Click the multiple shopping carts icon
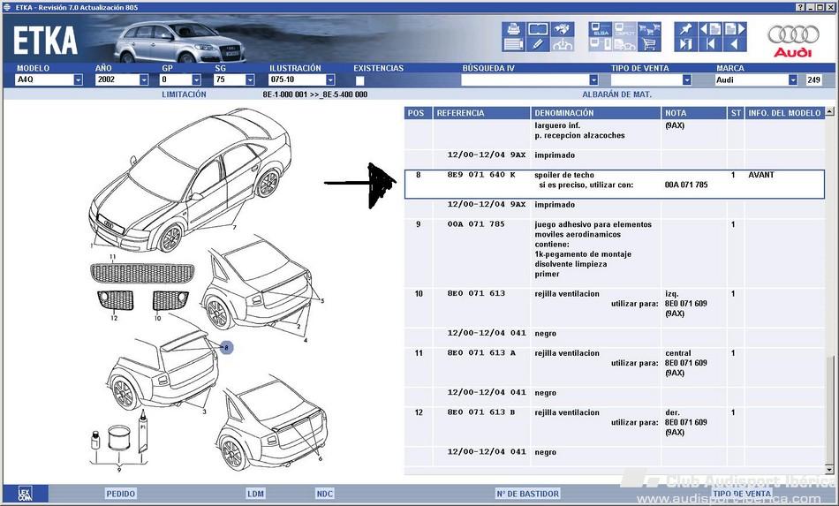The image size is (839, 506). coord(649,29)
